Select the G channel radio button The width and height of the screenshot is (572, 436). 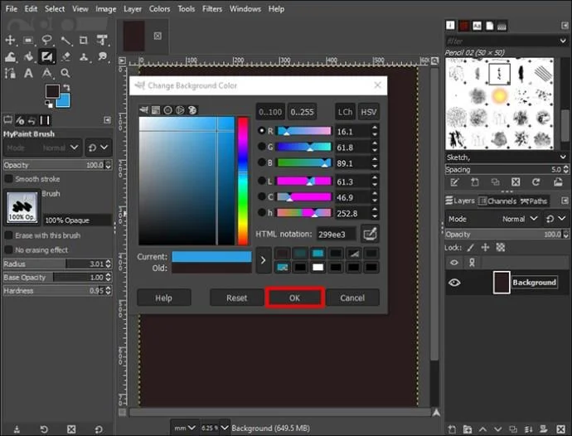(262, 147)
